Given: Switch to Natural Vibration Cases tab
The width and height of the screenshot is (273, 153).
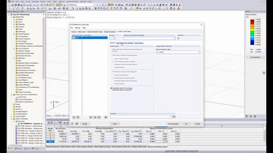Looking at the screenshot, I should click(x=95, y=32).
